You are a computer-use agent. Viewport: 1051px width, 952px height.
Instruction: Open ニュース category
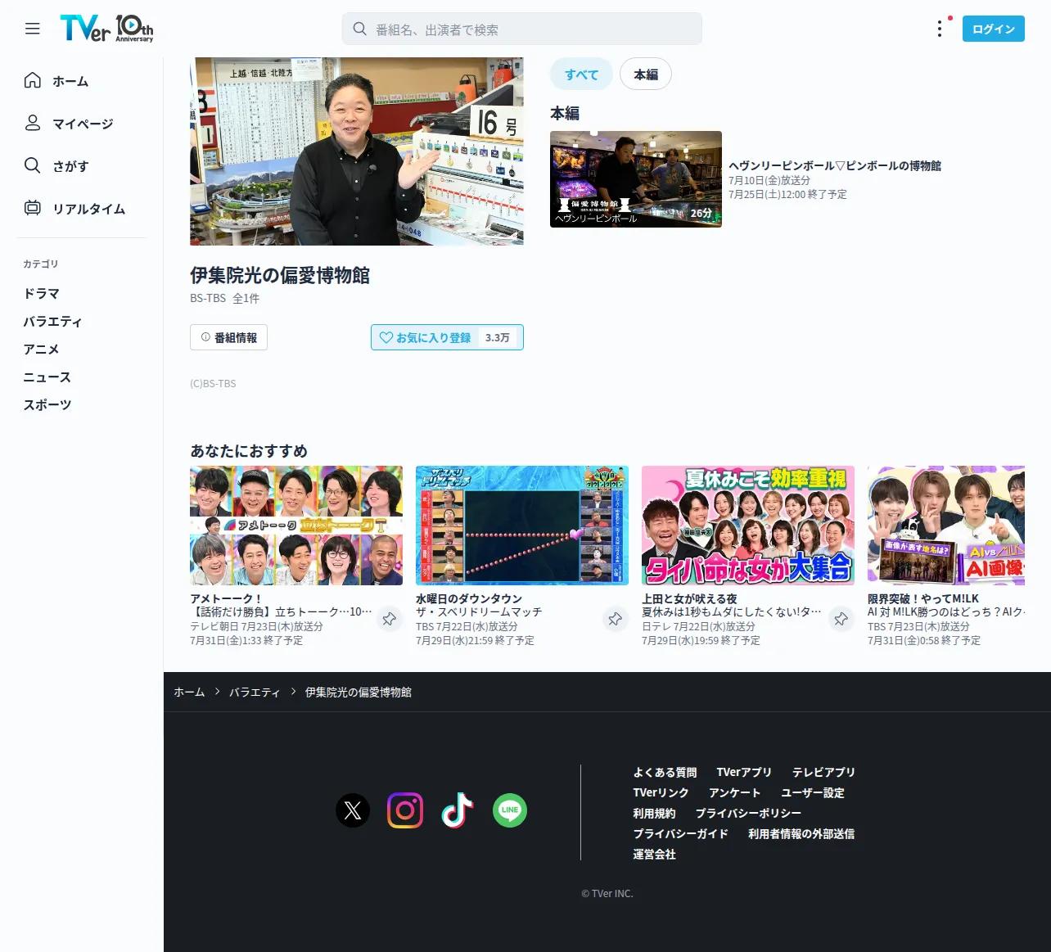pyautogui.click(x=47, y=377)
